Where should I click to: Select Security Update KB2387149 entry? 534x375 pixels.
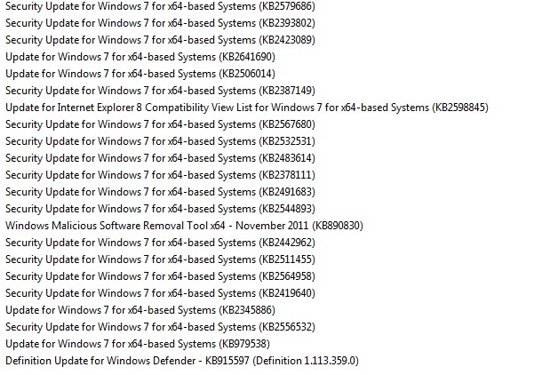160,91
